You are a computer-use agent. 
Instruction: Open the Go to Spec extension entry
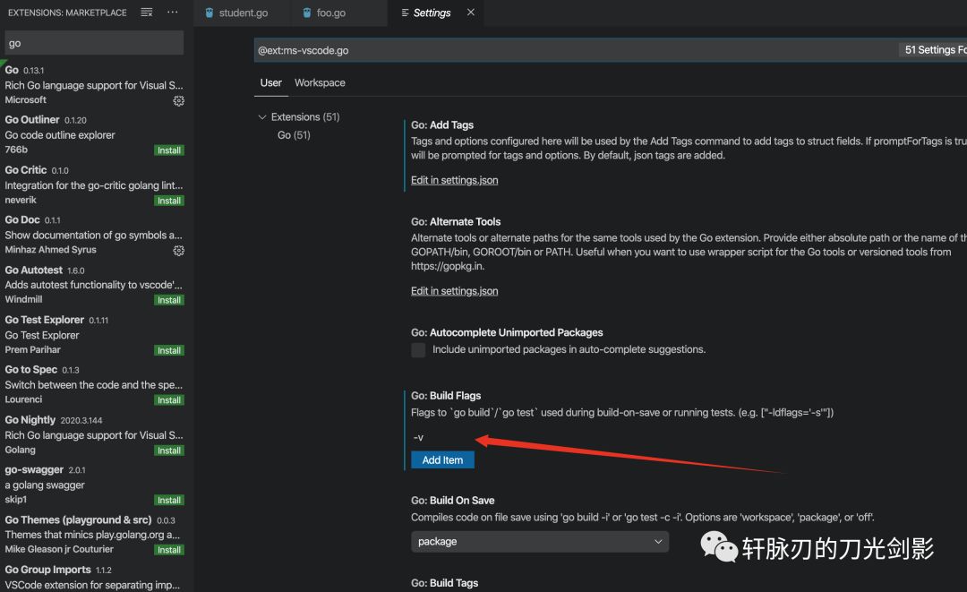[94, 385]
